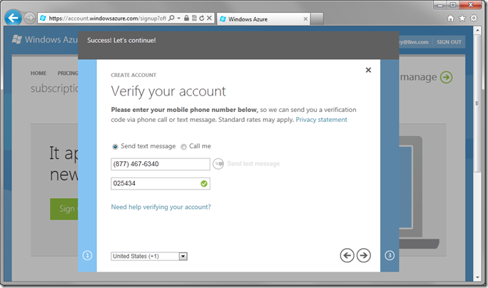Click the browser Home icon
The image size is (488, 288).
pos(450,19)
